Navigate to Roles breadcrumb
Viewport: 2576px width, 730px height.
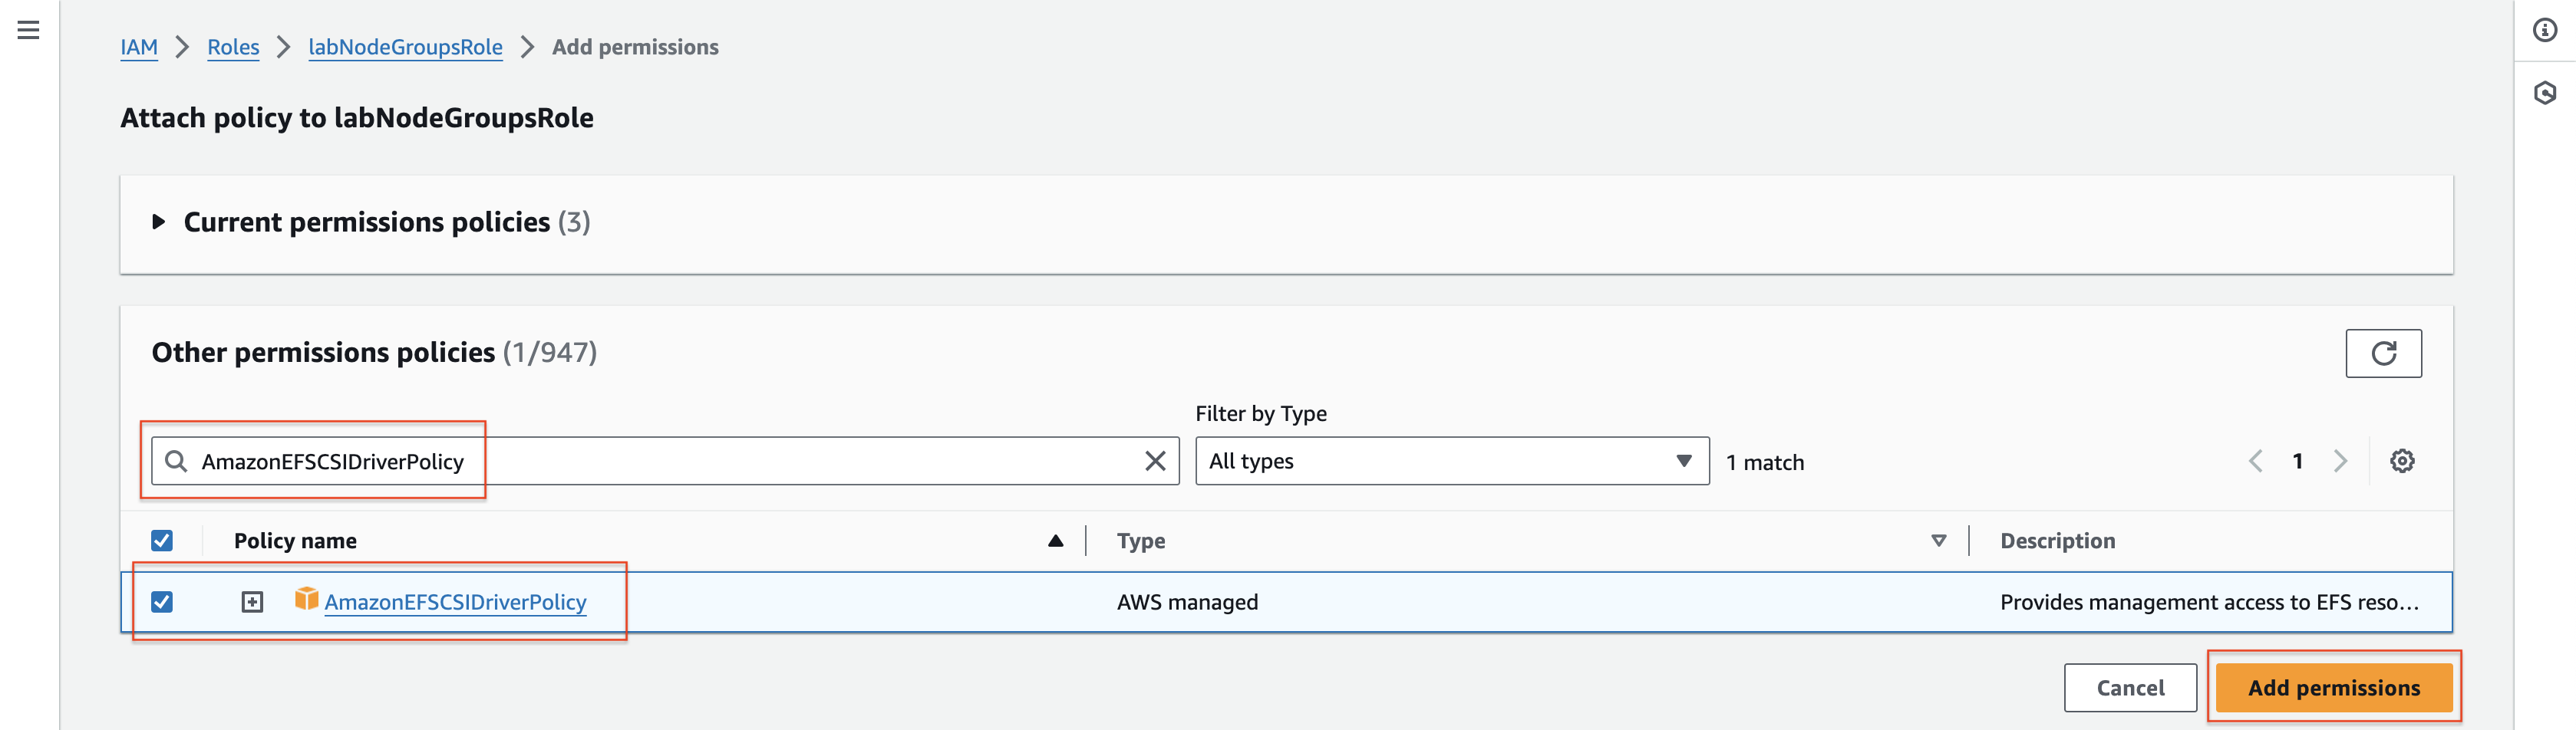pos(233,47)
